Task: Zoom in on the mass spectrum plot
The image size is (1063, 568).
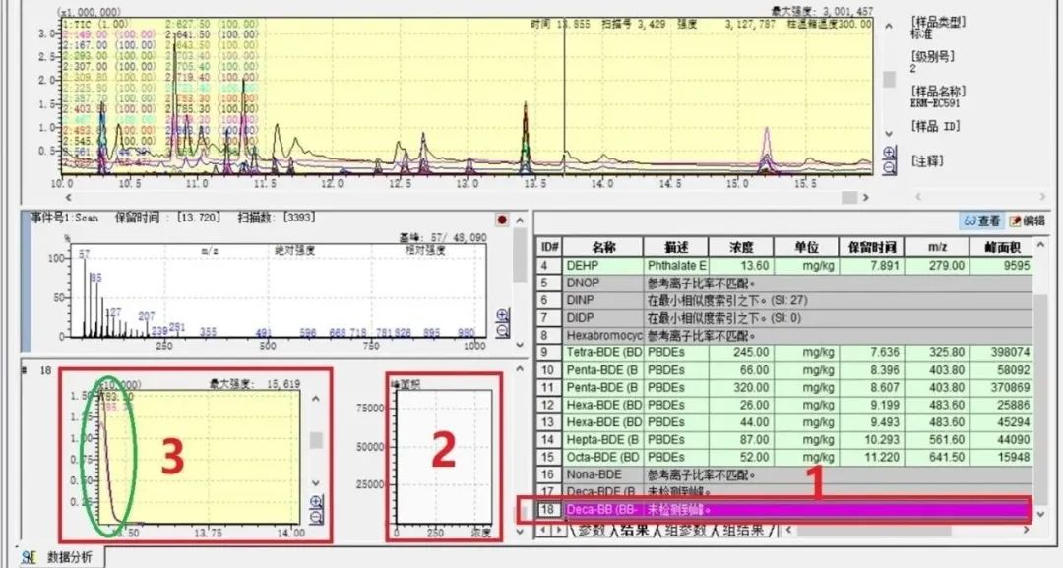Action: coord(503,315)
